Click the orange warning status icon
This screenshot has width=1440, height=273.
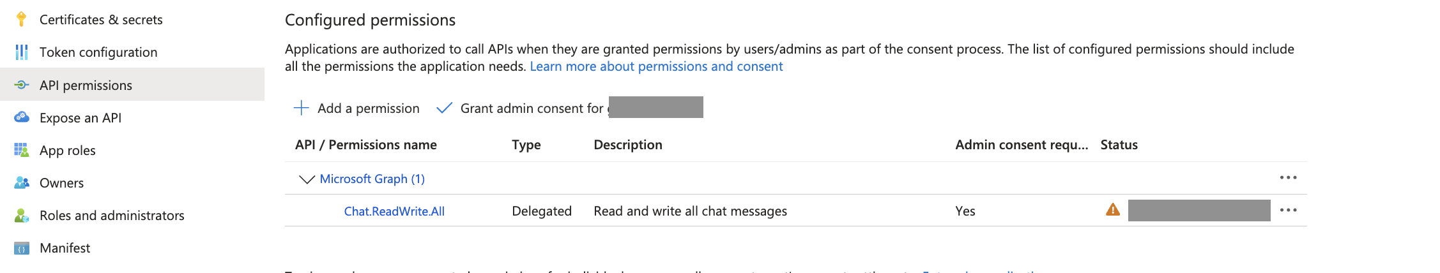coord(1113,210)
